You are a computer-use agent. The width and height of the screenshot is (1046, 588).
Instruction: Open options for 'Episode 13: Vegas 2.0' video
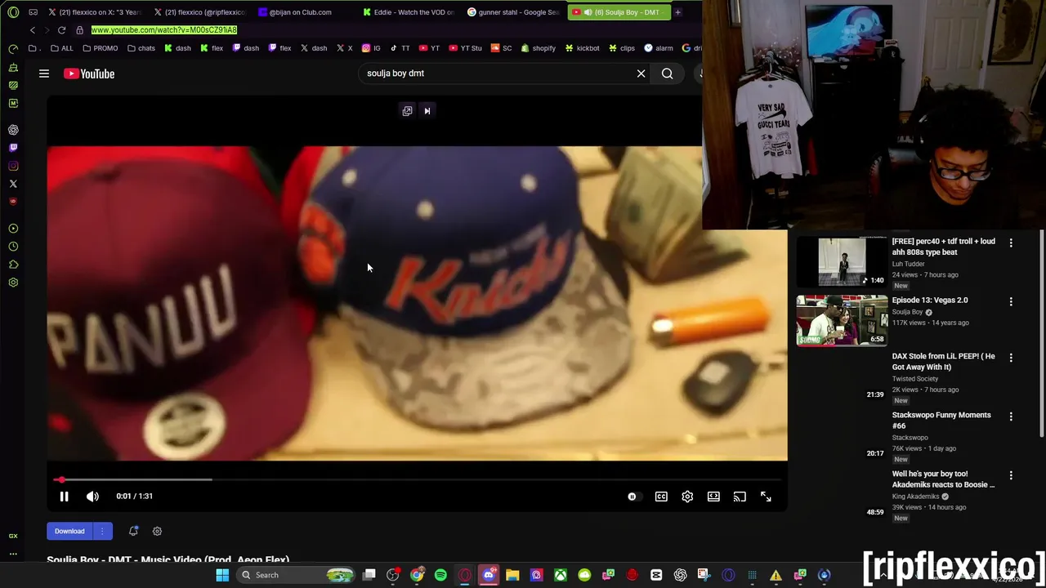(1011, 301)
